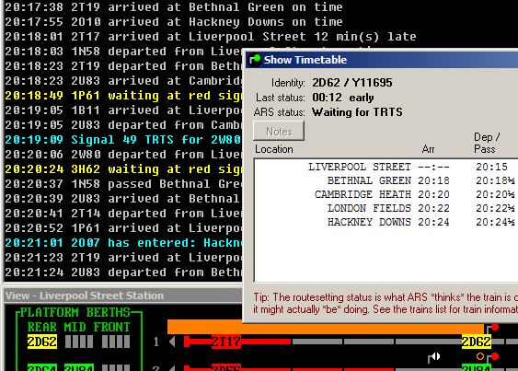Click the white shunt signal on platform 2
The image size is (518, 371).
435,357
